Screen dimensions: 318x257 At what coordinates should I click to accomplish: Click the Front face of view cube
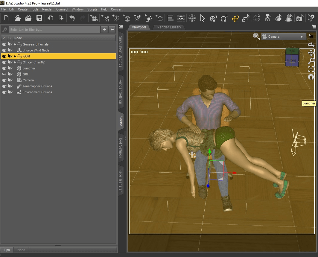(x=291, y=60)
